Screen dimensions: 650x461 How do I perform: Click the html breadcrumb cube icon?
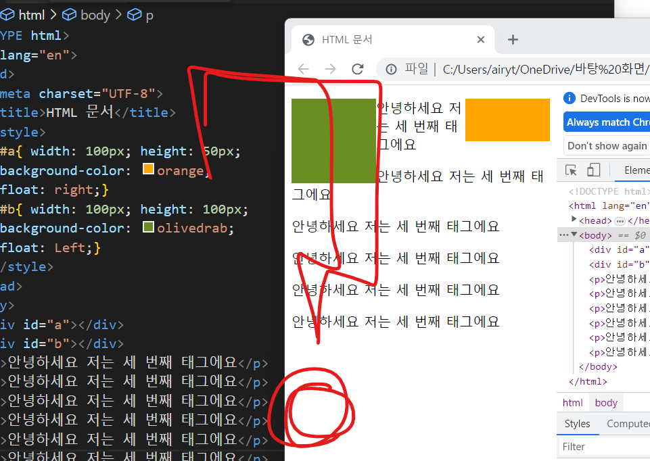(7, 16)
